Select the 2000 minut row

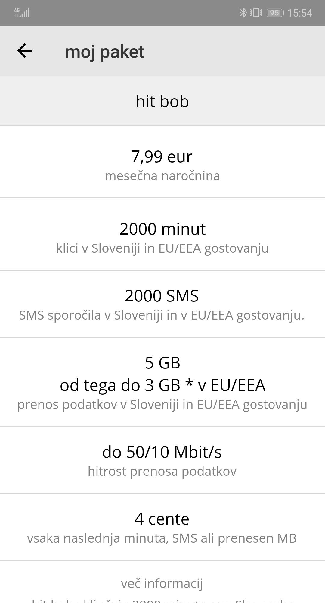tap(162, 229)
